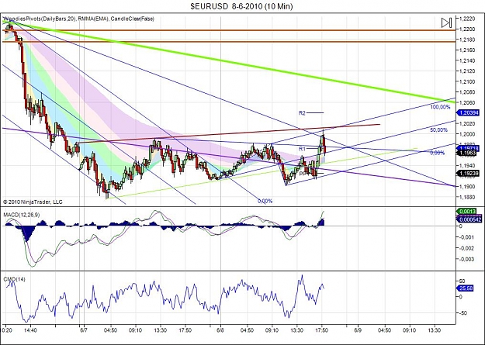Click the 1,2220 price axis label
Screen dimensions: 485x345
coord(466,19)
